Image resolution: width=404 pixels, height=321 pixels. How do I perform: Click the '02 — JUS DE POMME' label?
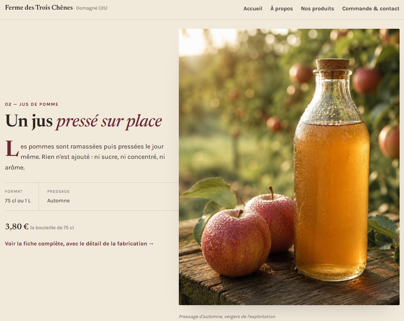point(32,104)
